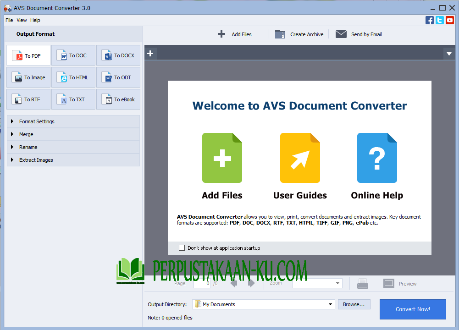The height and width of the screenshot is (330, 459).
Task: Select the To DOCX output format
Action: pyautogui.click(x=118, y=55)
